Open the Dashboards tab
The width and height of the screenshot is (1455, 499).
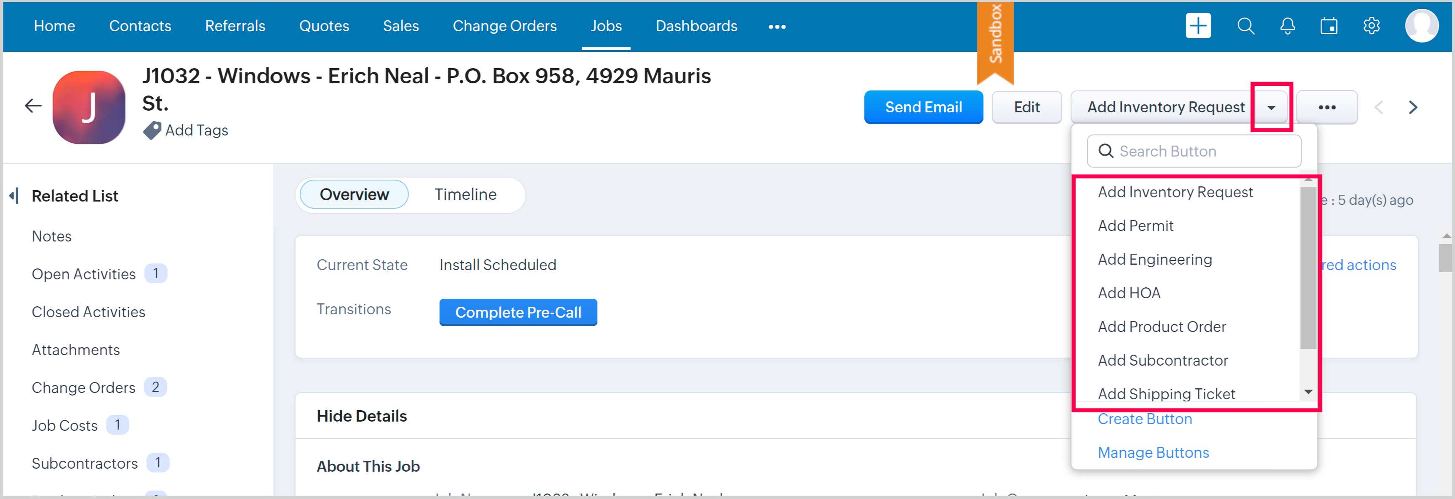point(696,26)
